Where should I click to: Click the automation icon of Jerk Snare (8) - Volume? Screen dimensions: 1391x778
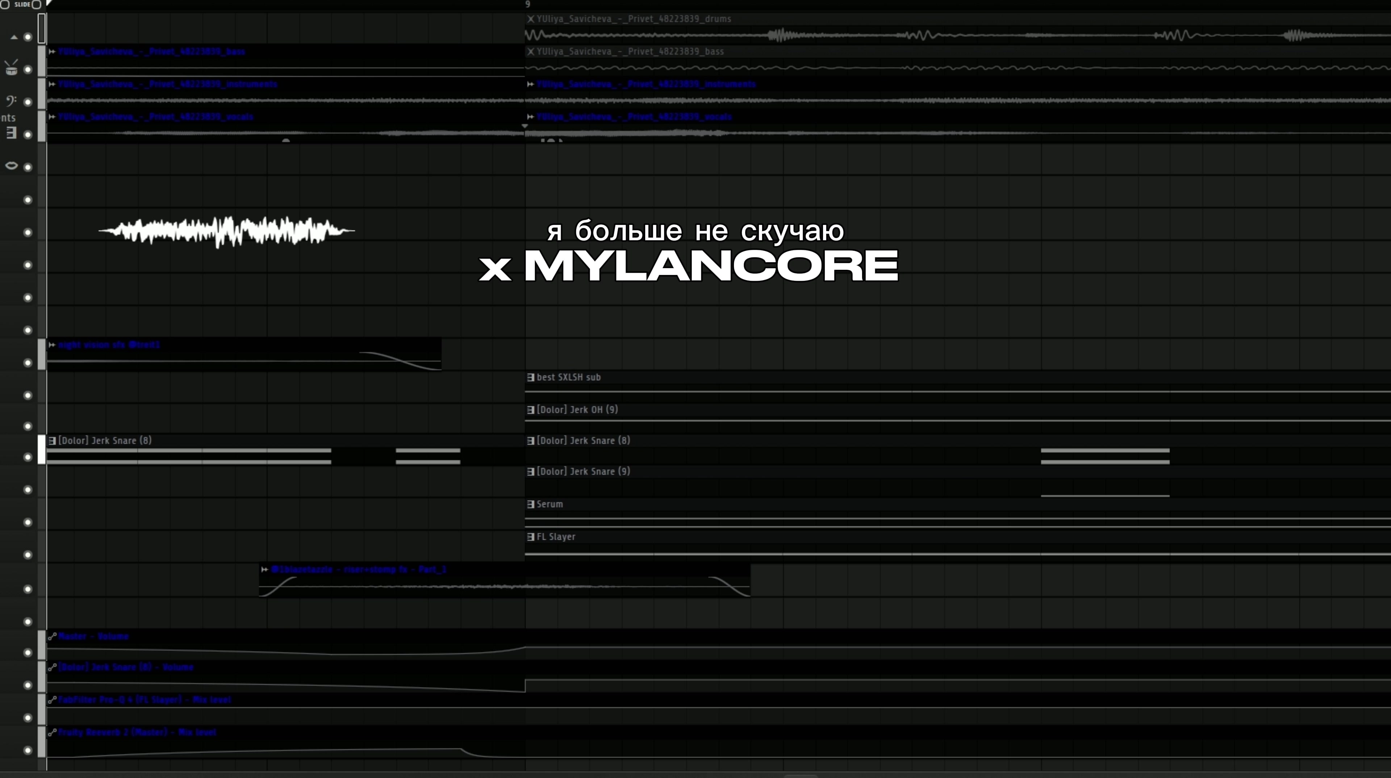tap(52, 667)
